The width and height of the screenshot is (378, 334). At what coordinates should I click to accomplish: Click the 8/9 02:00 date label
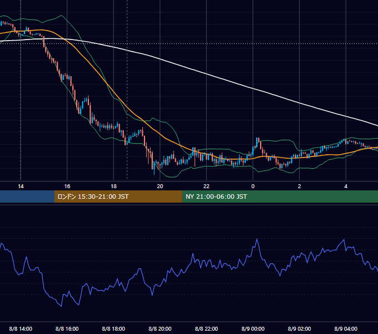(300, 328)
